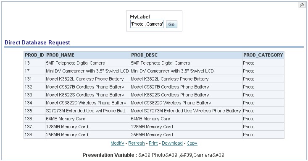
Task: Click PROD_DESC cell Model K8822S Cordless Phone Battery
Action: [x=186, y=95]
